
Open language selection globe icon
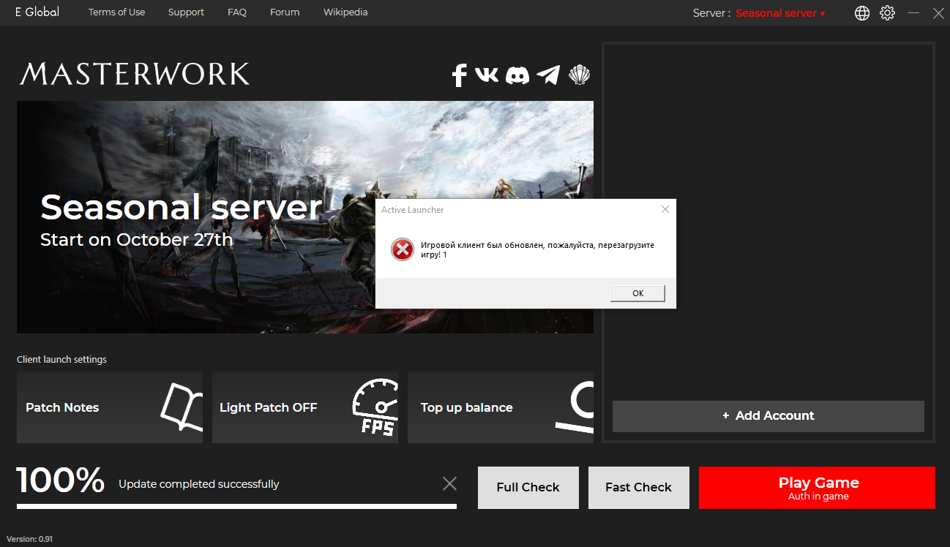click(862, 13)
